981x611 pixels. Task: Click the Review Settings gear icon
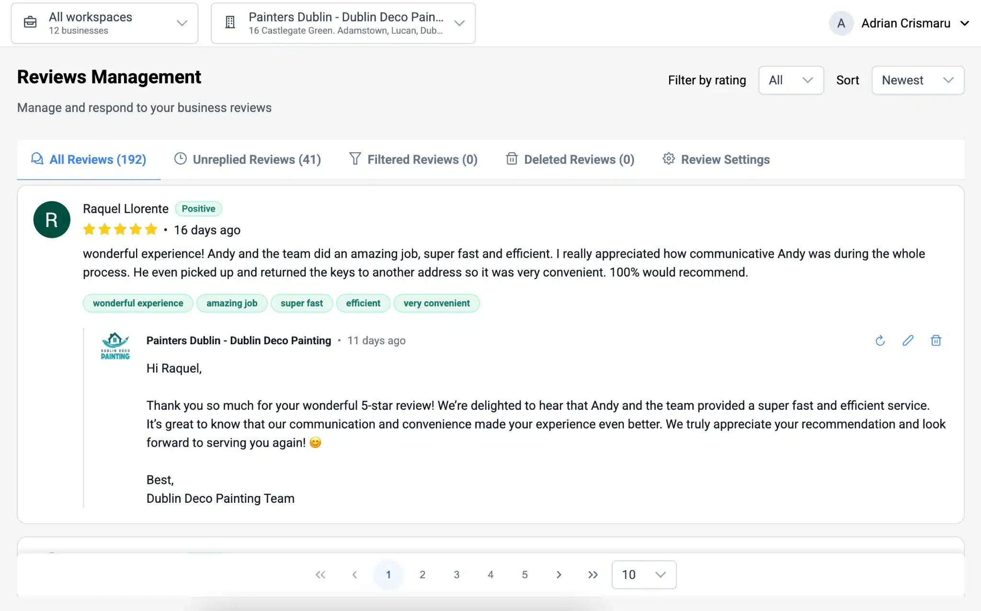click(x=669, y=159)
